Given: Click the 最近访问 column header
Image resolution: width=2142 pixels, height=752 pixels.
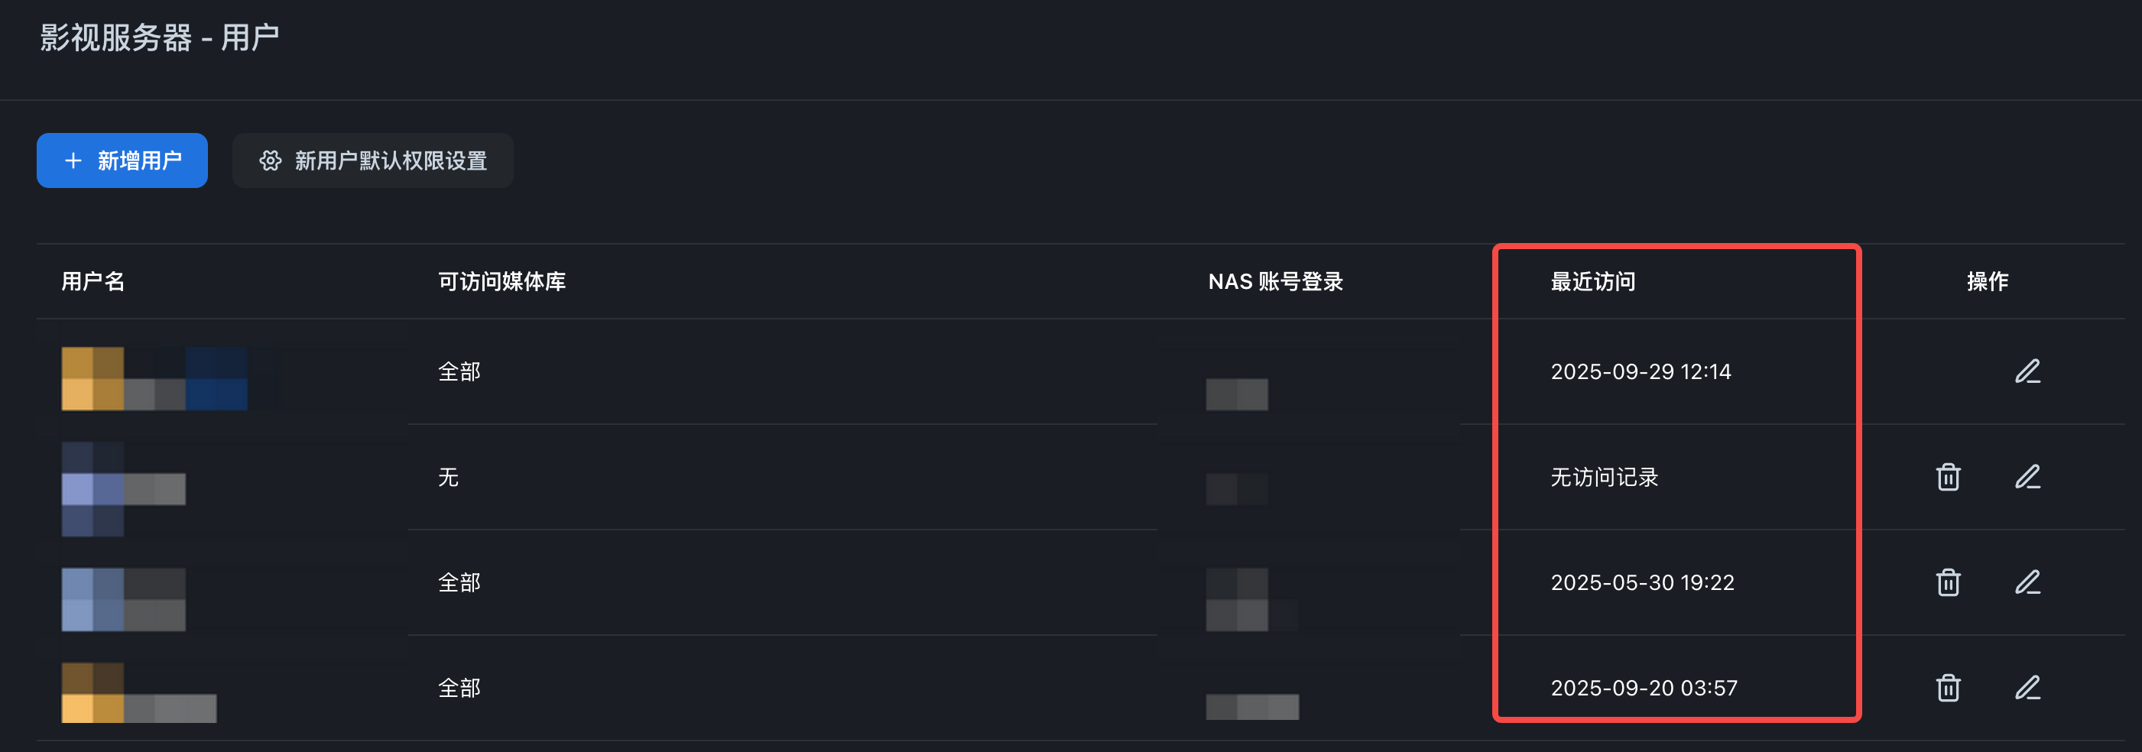Looking at the screenshot, I should click(1592, 282).
